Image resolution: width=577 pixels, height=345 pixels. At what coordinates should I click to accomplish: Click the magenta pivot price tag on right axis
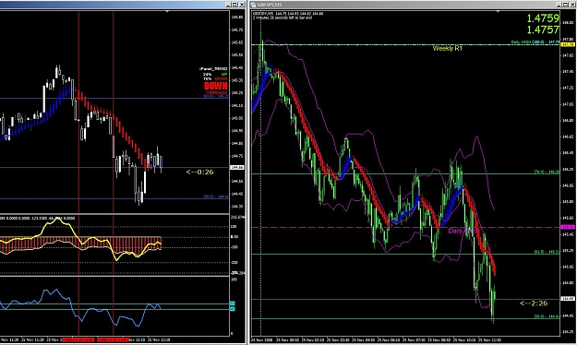coord(568,227)
